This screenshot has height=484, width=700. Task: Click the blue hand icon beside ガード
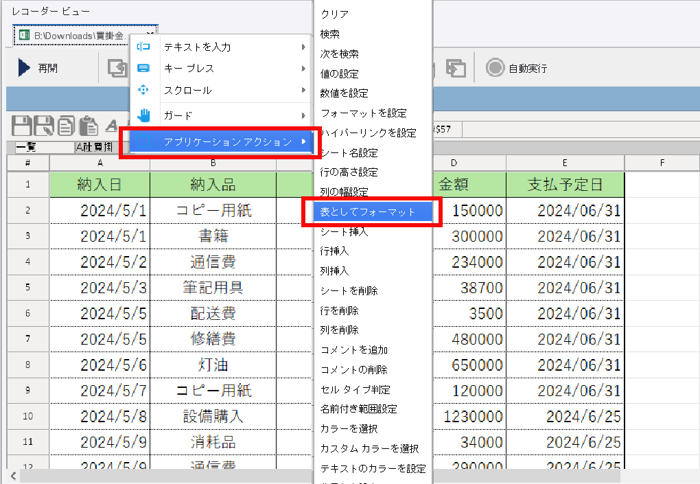point(143,115)
